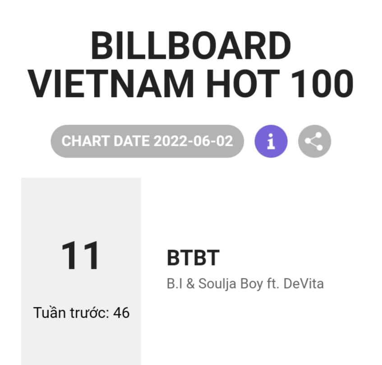Click the ampersand between B.I and Soulja Boy

coord(190,284)
